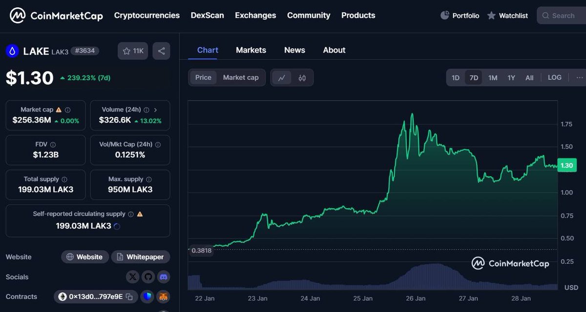Click the Market cap info icon
586x312 pixels.
coord(68,110)
